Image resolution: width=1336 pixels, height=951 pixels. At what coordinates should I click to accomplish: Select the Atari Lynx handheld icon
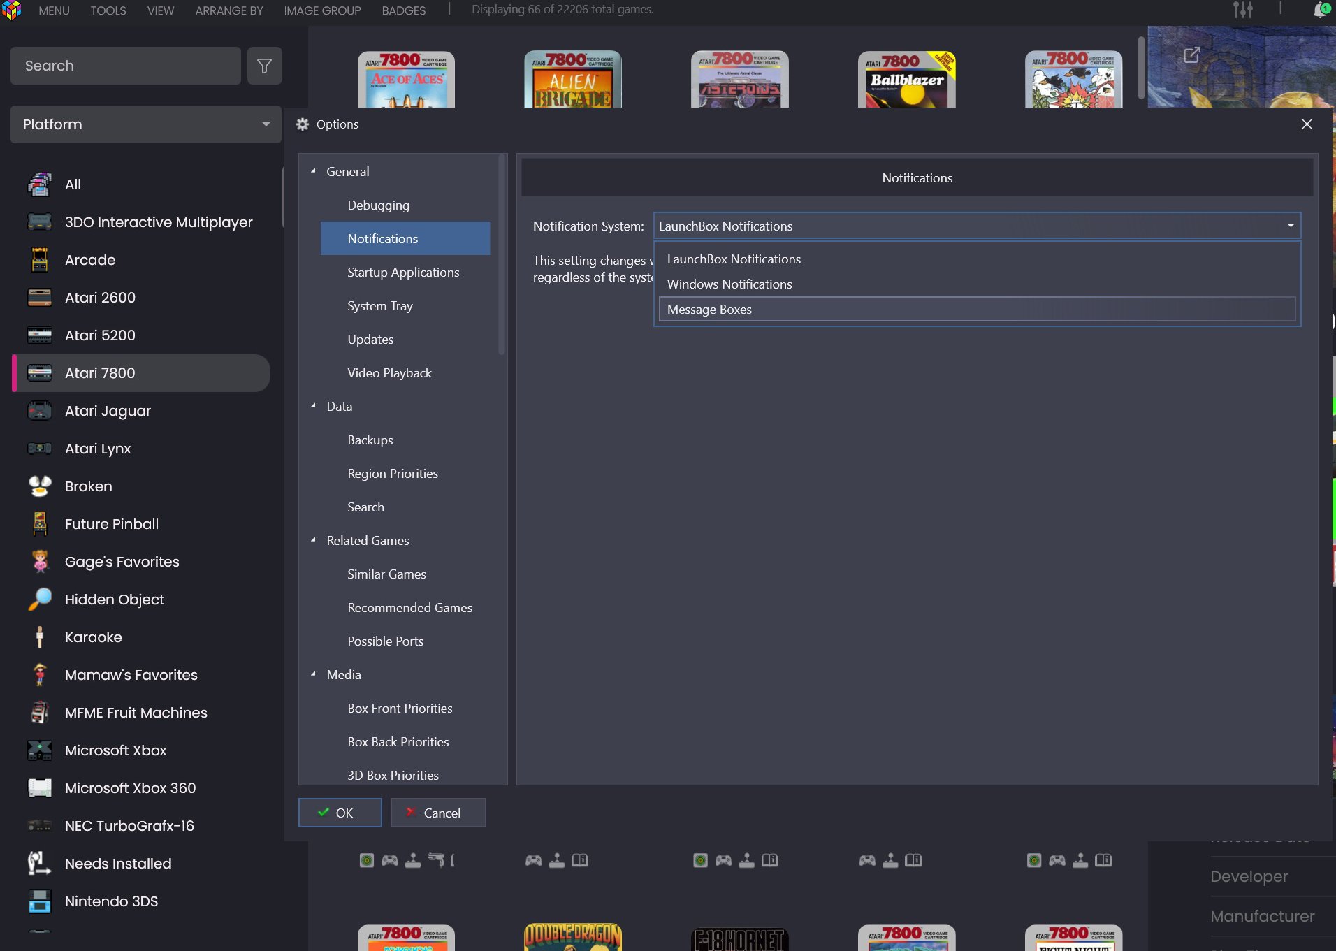[40, 449]
